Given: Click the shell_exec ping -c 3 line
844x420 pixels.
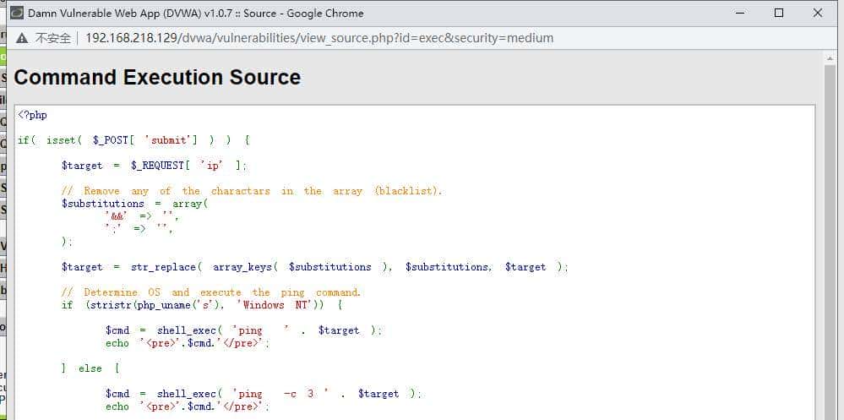Looking at the screenshot, I should tap(263, 394).
